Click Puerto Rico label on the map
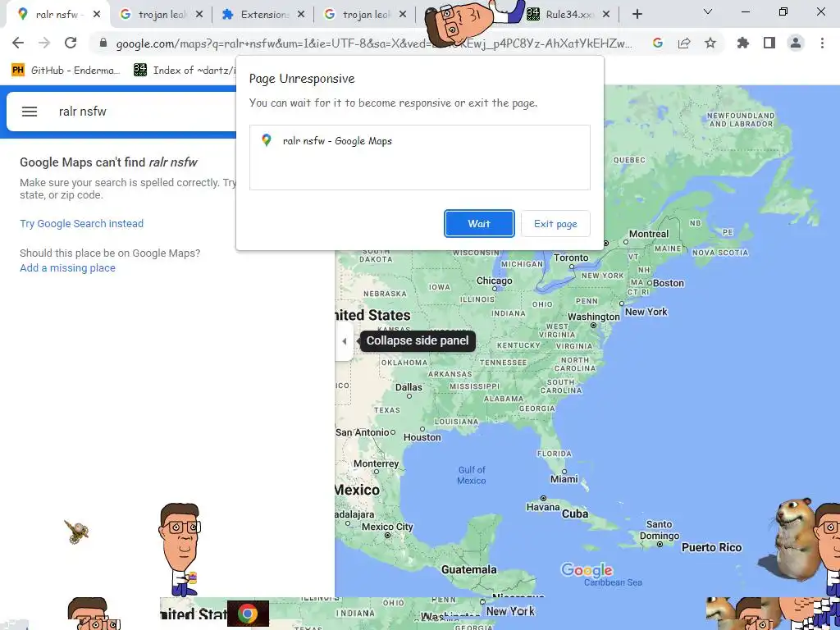840x630 pixels. pyautogui.click(x=711, y=547)
